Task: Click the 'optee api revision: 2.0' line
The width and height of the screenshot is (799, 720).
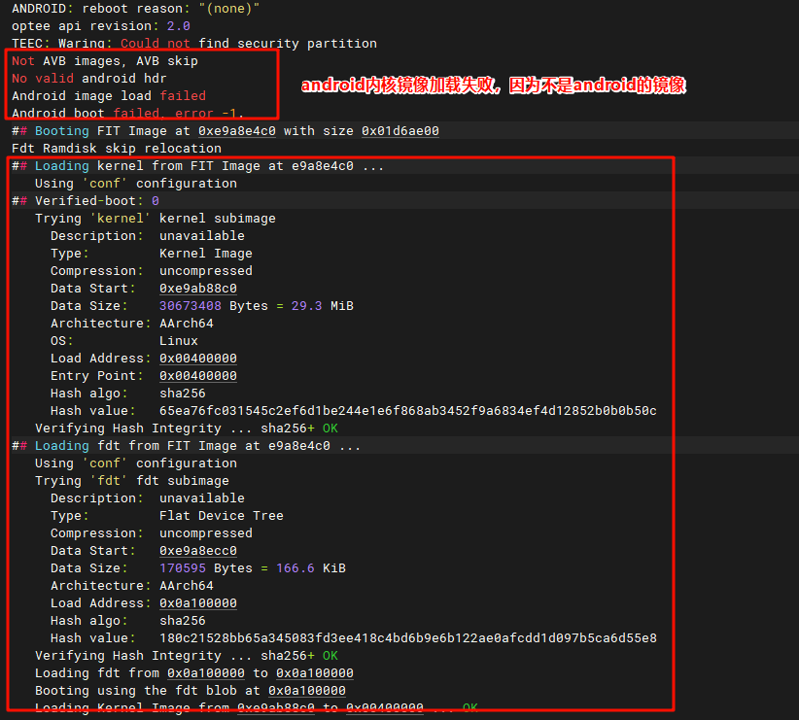Action: point(101,26)
